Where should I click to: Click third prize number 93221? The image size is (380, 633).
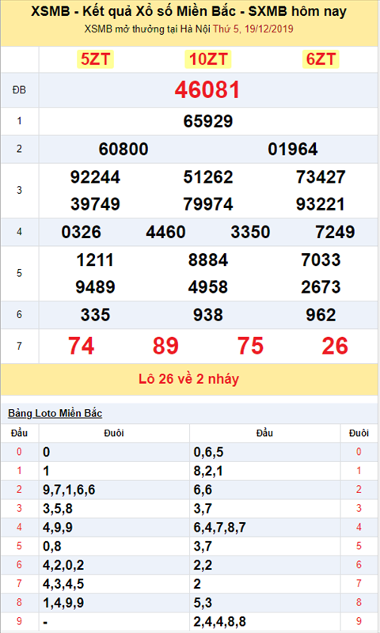321,204
